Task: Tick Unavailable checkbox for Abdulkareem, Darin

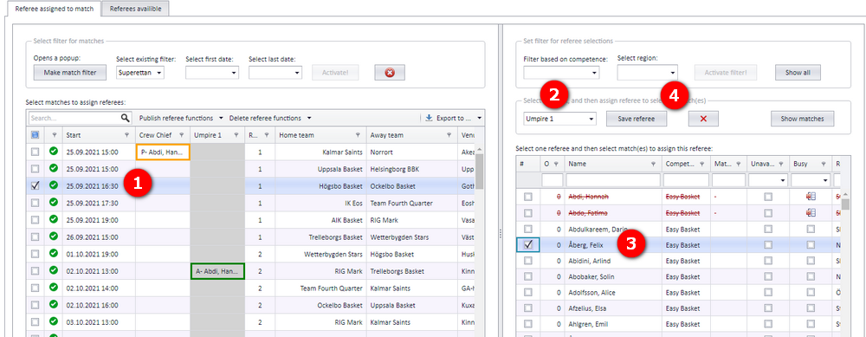Action: [768, 229]
